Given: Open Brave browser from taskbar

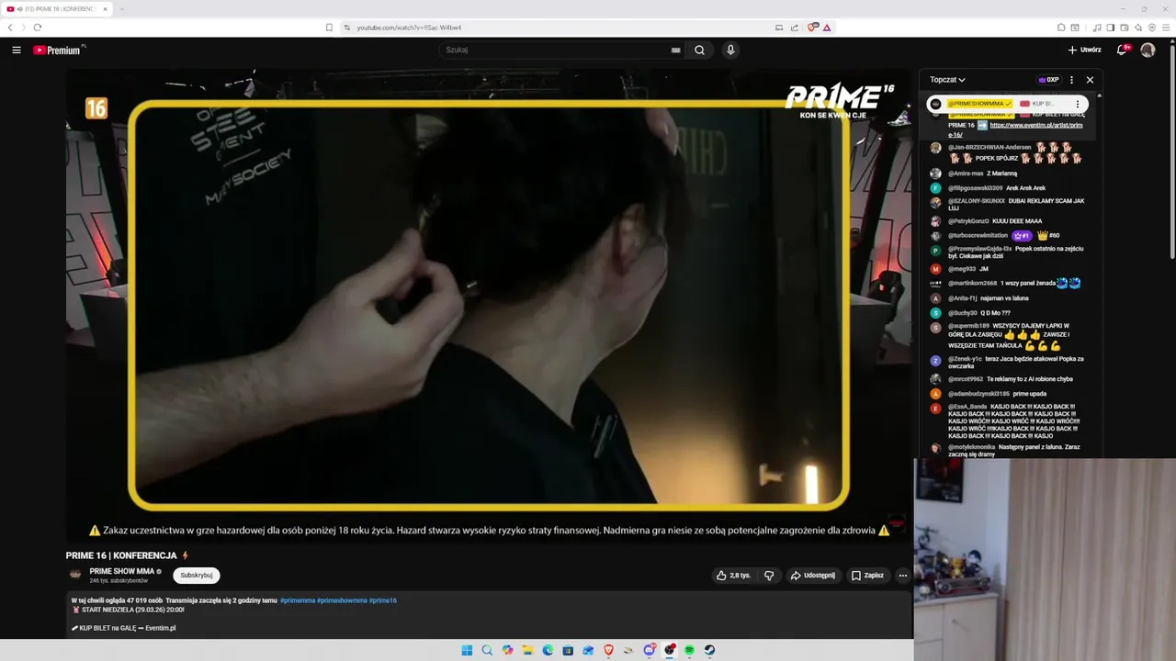Looking at the screenshot, I should tap(608, 650).
